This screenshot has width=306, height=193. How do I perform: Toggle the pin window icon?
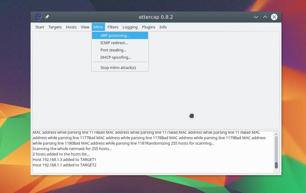point(47,17)
